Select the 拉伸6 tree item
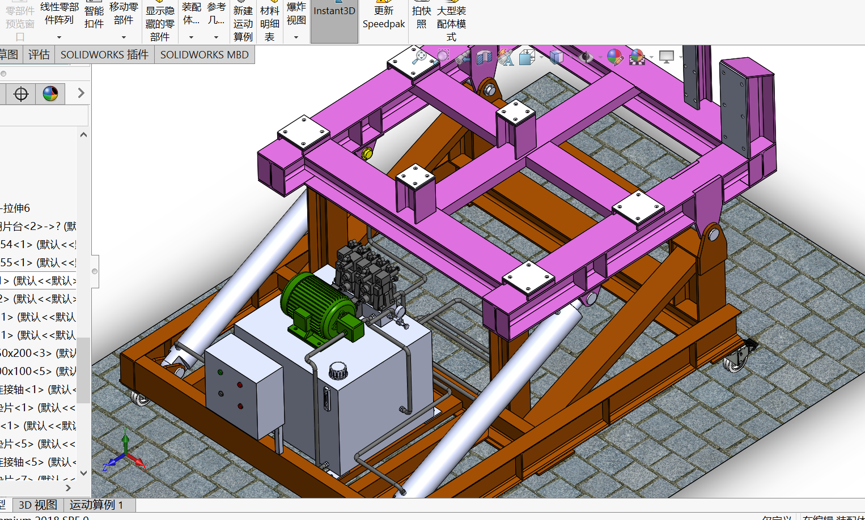Screen dimensions: 865x520 tap(16, 208)
